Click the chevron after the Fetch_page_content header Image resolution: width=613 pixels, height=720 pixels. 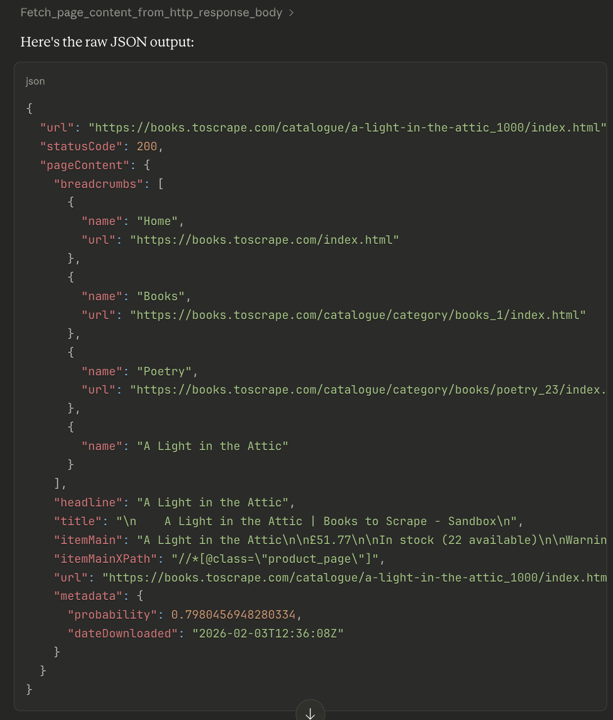[x=291, y=13]
